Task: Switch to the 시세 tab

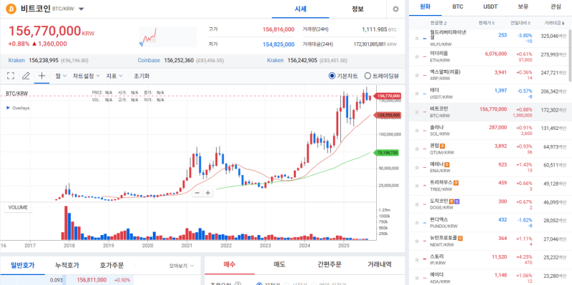Action: (300, 9)
